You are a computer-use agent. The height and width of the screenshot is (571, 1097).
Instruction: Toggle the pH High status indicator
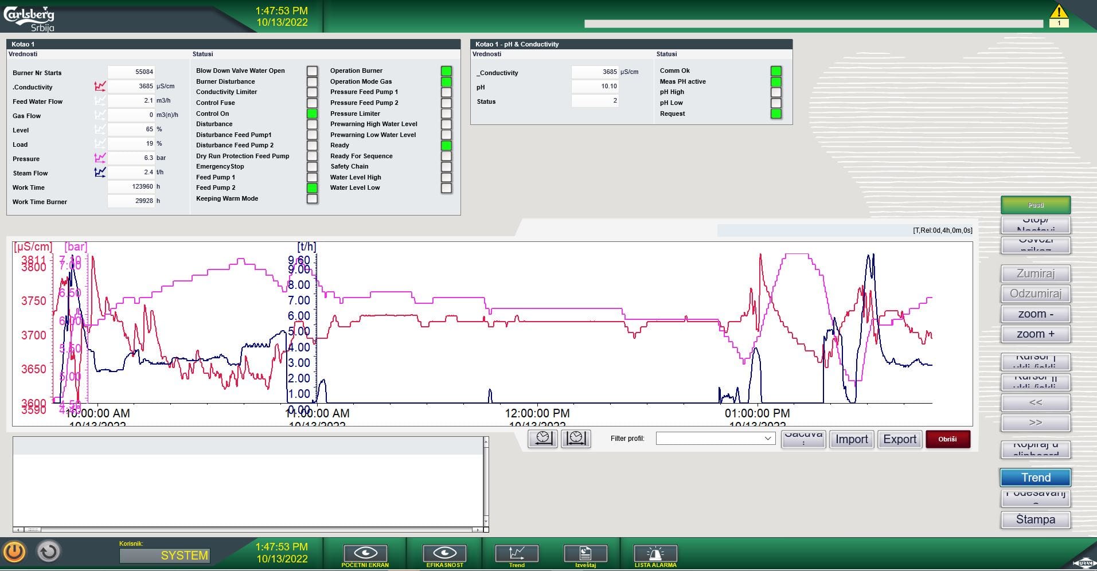tap(776, 92)
